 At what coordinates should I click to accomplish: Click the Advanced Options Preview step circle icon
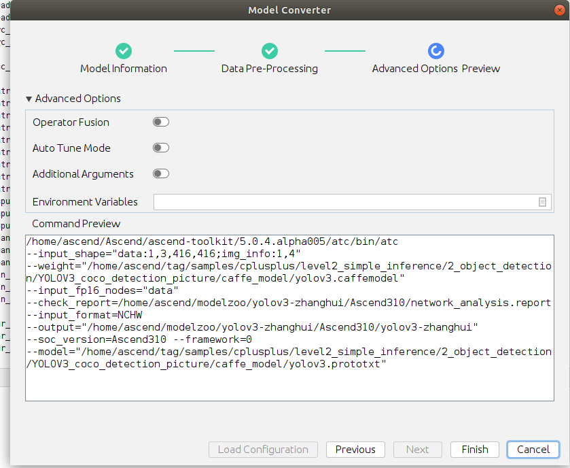436,51
